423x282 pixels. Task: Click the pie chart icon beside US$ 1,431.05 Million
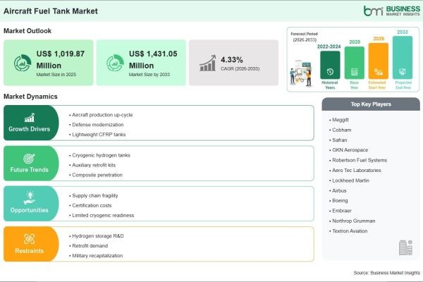[x=115, y=63]
